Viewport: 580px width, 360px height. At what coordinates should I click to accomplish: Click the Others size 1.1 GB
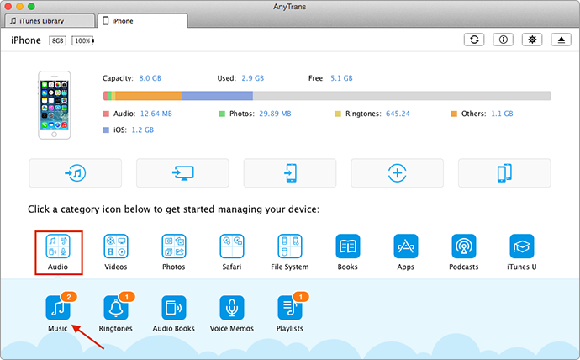pos(502,114)
